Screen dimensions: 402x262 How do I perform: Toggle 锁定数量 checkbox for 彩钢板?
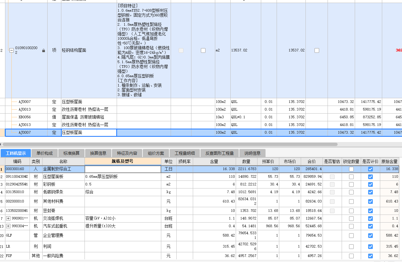click(x=351, y=184)
